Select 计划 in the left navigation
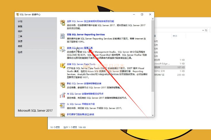Viewport: 211px width, 140px height. coord(20,21)
